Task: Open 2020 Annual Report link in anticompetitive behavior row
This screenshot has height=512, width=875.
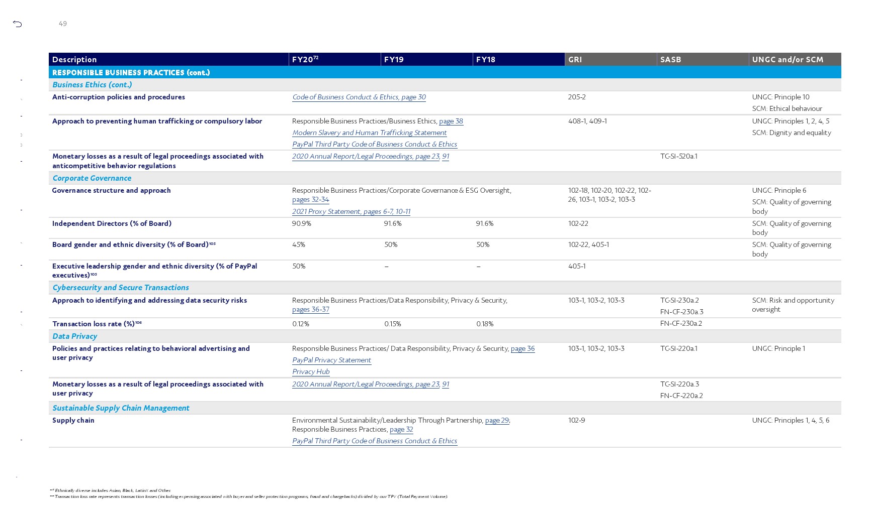Action: pos(366,157)
